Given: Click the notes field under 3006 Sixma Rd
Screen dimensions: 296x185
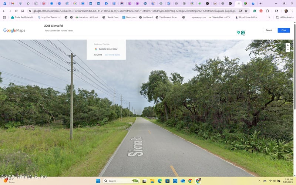Looking at the screenshot, I should 59,31.
